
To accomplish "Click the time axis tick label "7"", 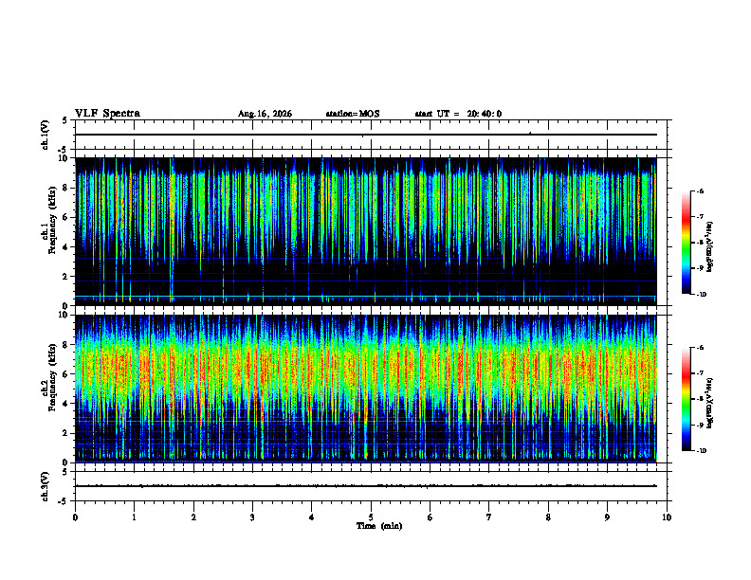I will (x=489, y=517).
